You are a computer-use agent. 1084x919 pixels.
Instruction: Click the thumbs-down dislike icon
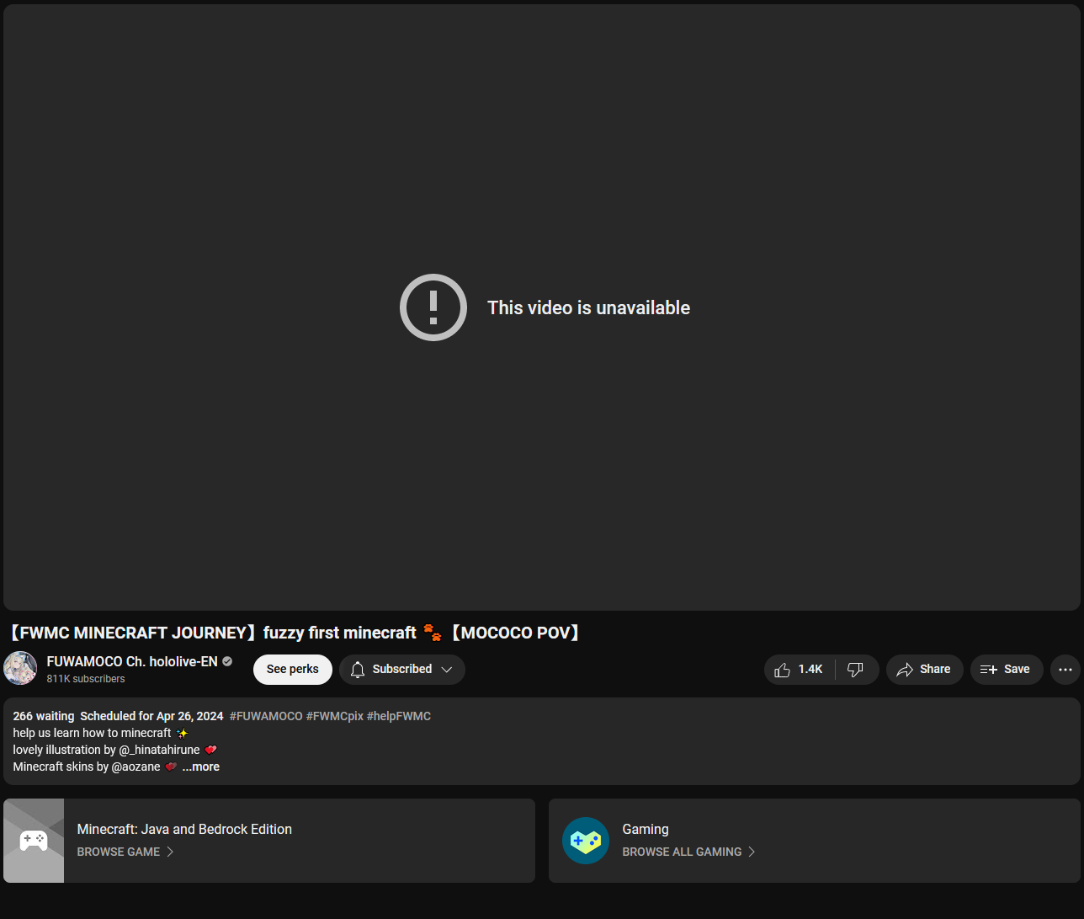(856, 670)
